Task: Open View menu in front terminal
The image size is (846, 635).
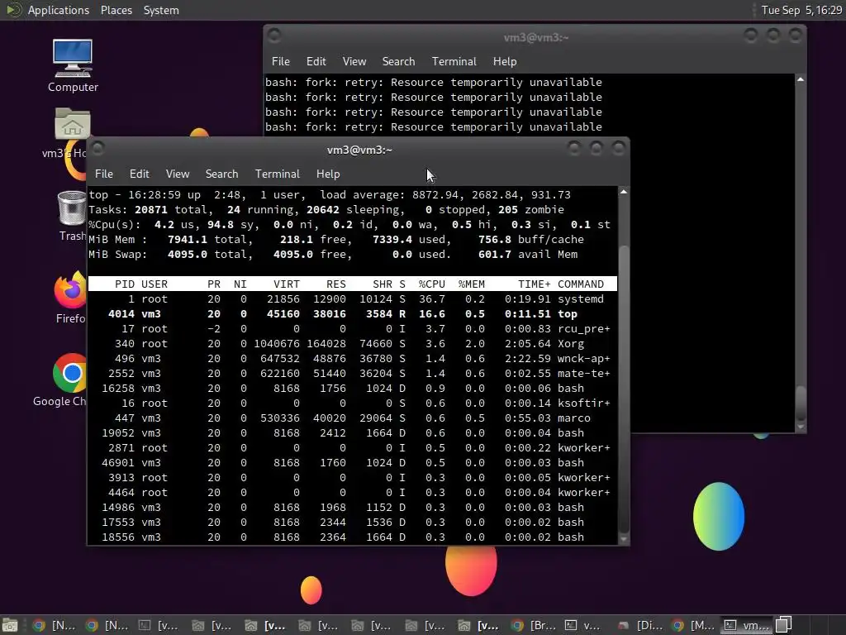Action: click(x=178, y=174)
